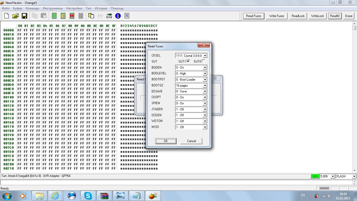Expand the CKSEL crystal dropdown
357x201 pixels.
(x=205, y=56)
